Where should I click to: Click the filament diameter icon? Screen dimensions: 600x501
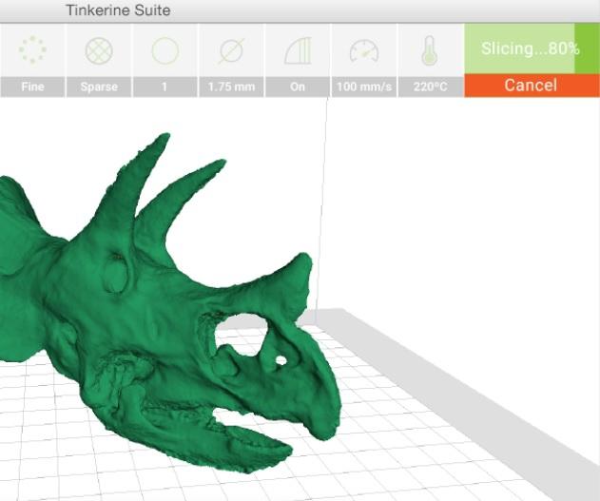click(x=231, y=50)
